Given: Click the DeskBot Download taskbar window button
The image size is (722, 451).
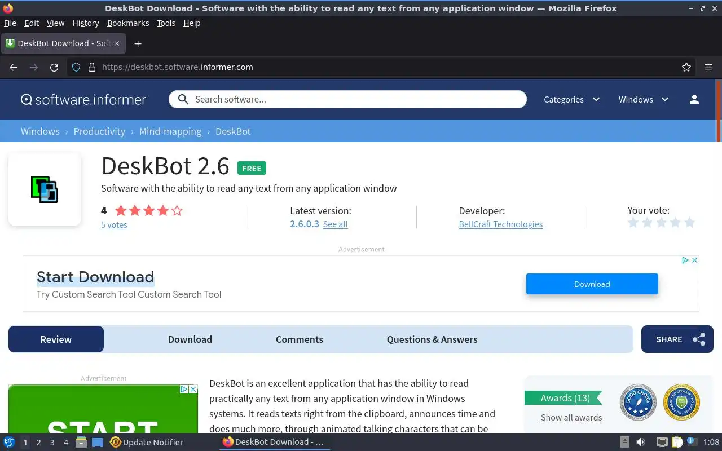Looking at the screenshot, I should point(274,443).
